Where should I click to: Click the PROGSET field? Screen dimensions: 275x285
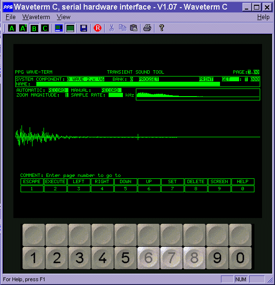tap(149, 79)
